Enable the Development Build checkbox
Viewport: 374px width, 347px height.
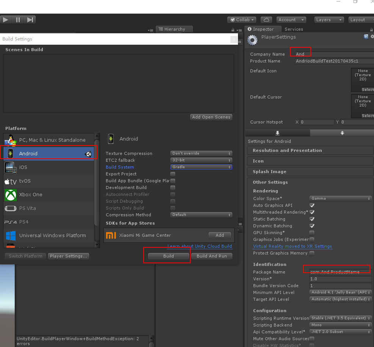click(173, 188)
